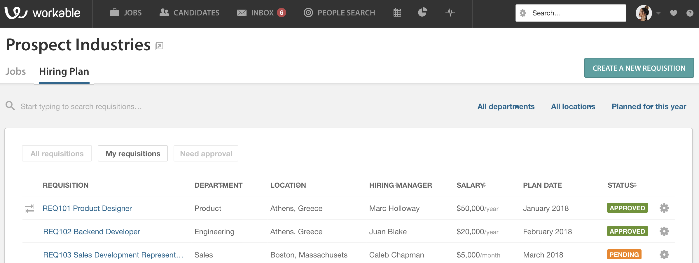The height and width of the screenshot is (263, 699).
Task: Sort by Requisition column header
Action: pyautogui.click(x=66, y=185)
